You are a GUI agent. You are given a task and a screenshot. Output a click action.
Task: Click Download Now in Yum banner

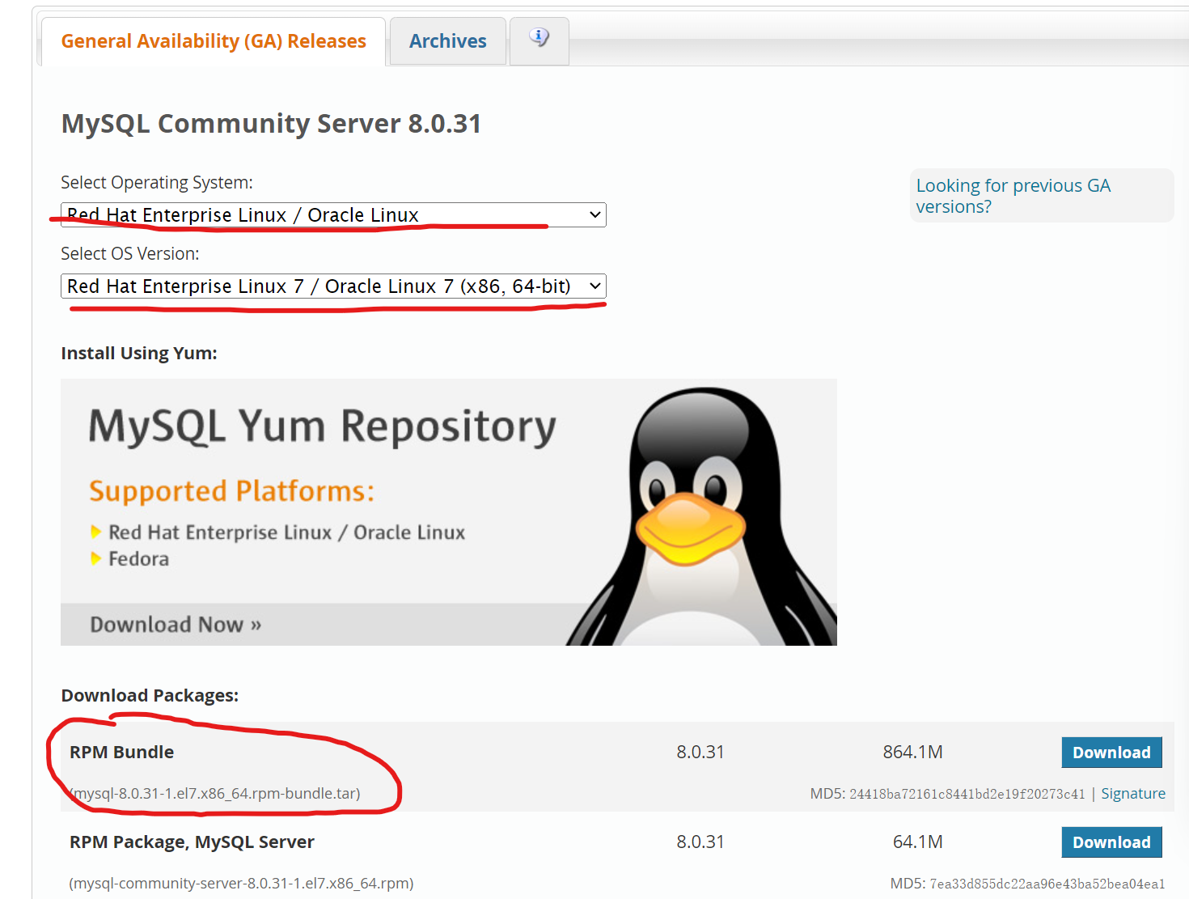coord(176,625)
